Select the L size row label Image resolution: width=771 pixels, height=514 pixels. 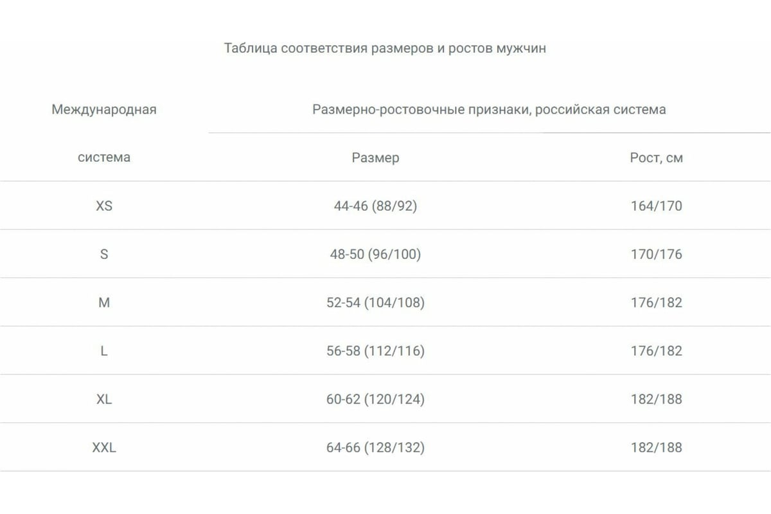pos(104,351)
